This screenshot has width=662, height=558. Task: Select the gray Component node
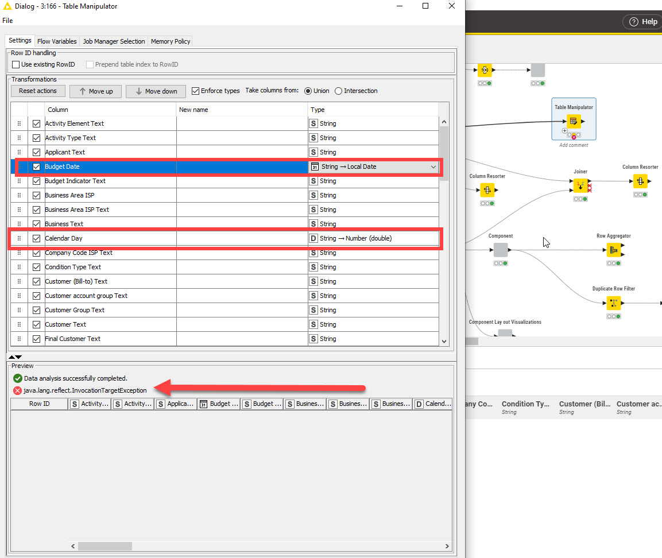(x=501, y=250)
